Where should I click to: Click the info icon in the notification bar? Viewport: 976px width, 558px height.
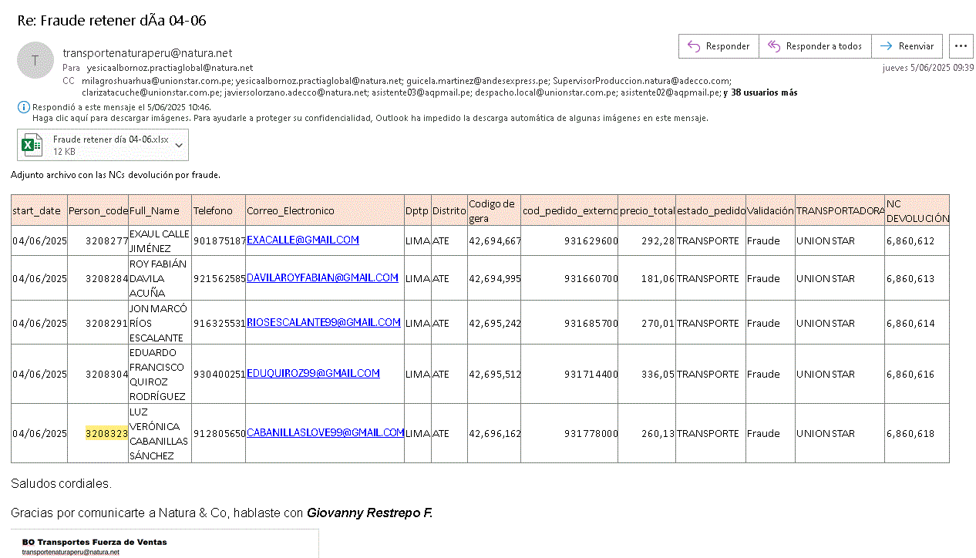tap(24, 107)
